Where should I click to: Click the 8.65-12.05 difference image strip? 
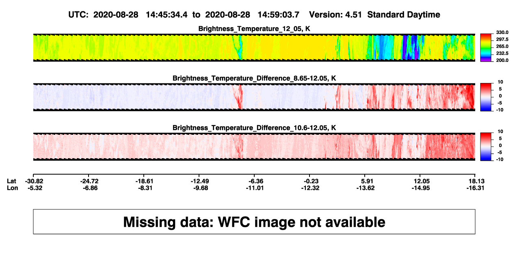click(x=254, y=97)
